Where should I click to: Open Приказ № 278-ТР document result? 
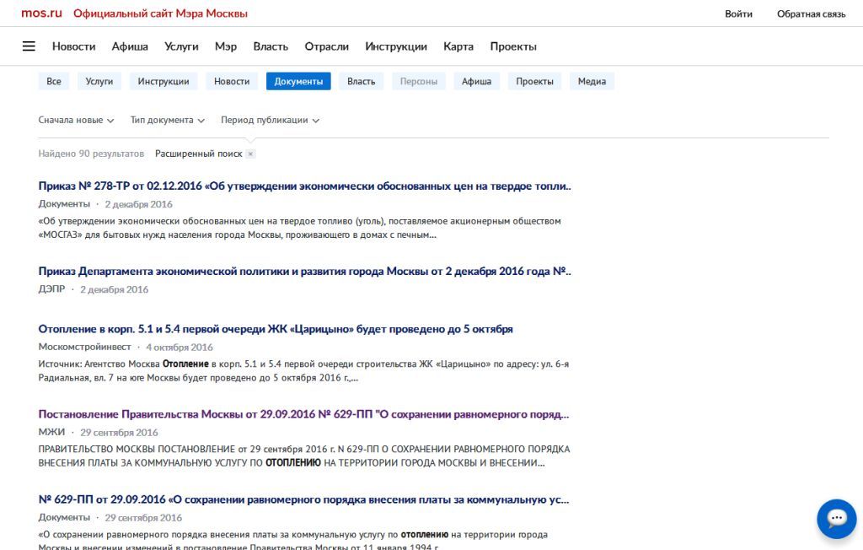click(304, 186)
